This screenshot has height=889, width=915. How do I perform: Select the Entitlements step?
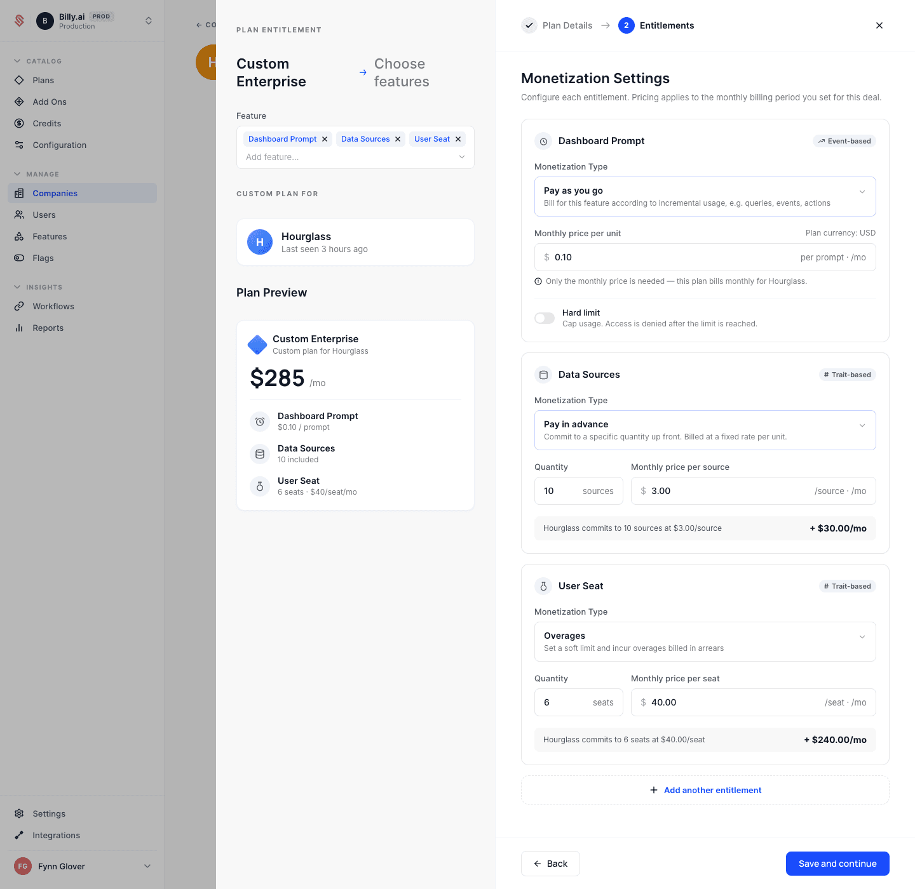point(656,25)
